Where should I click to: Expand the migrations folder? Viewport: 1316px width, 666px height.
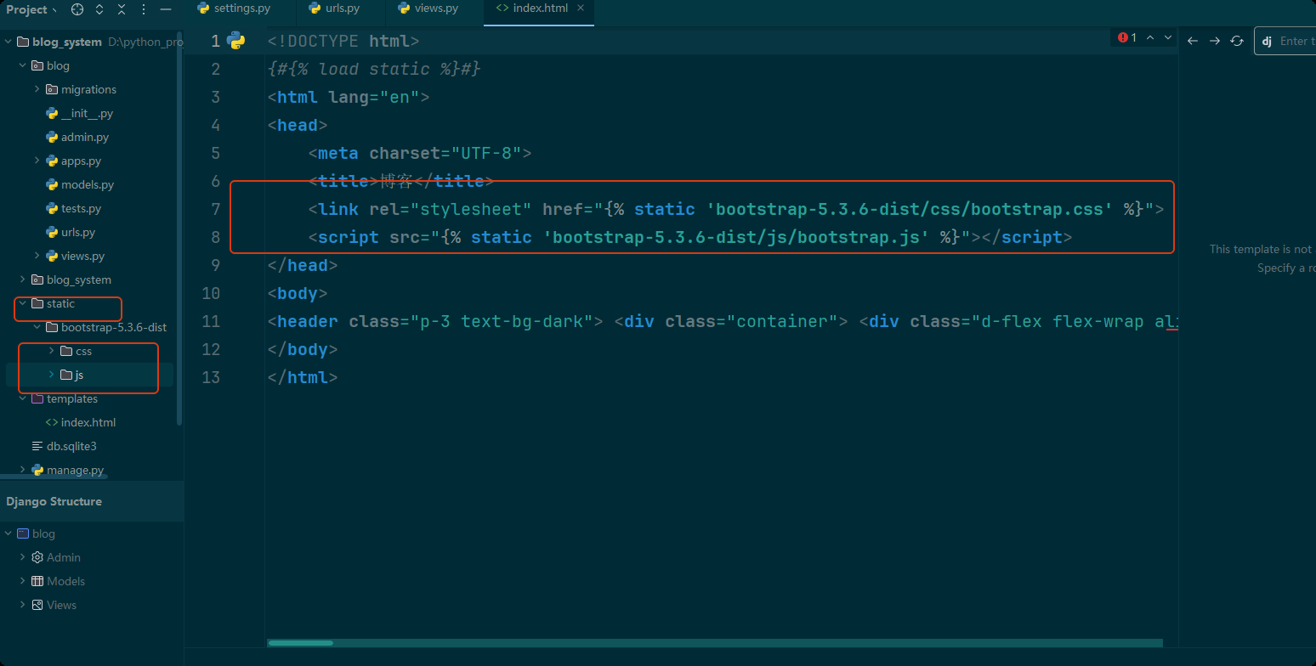click(37, 89)
